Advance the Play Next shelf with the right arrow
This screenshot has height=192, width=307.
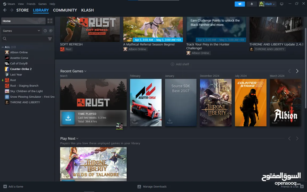point(297,138)
